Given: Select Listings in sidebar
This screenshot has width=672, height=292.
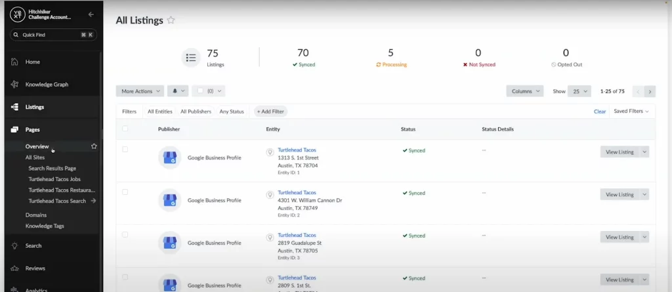Looking at the screenshot, I should pos(35,107).
